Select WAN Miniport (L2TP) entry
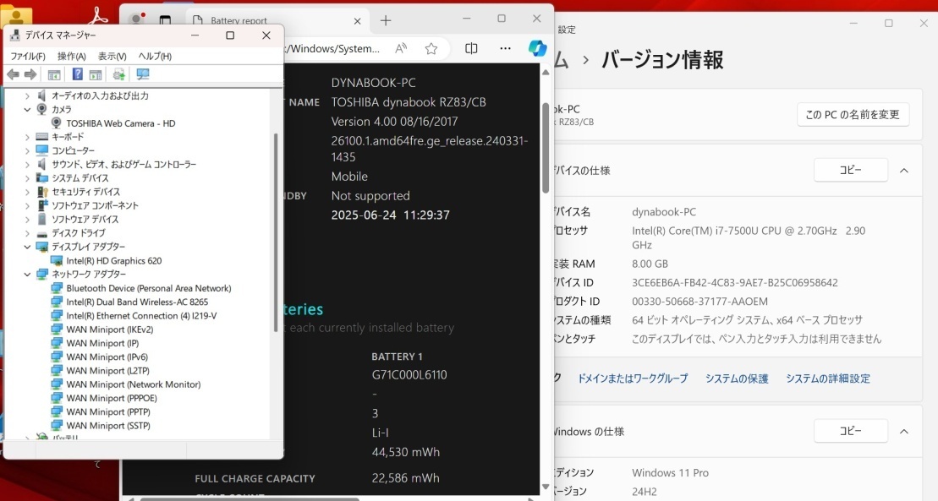 (x=107, y=371)
